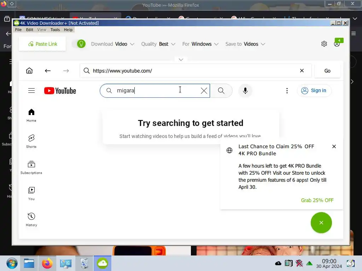
Task: Click the clock showing 09:00 in tray
Action: (x=329, y=264)
